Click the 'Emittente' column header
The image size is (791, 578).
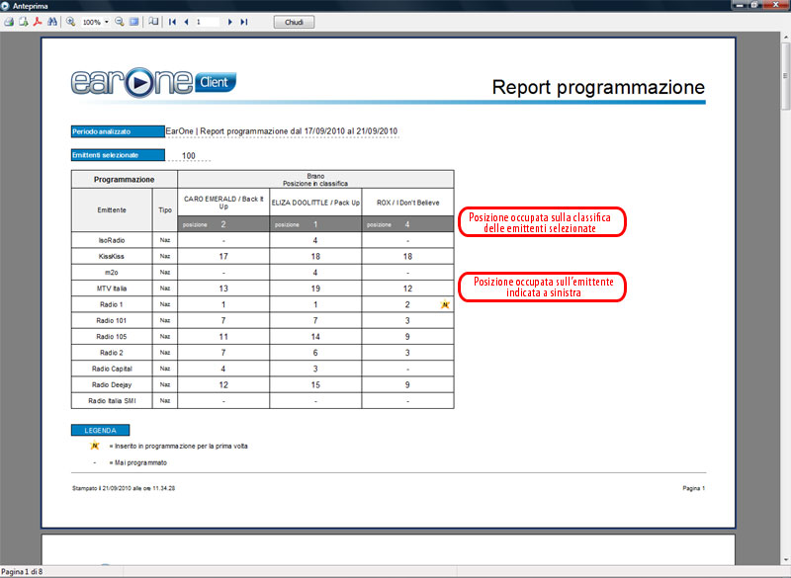112,209
